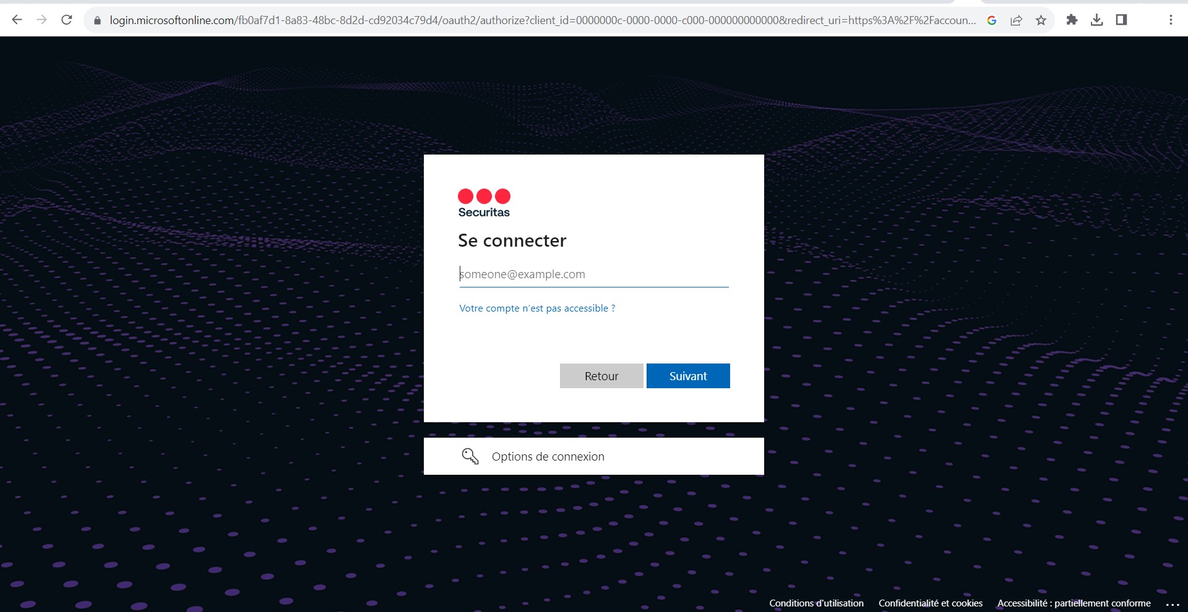Image resolution: width=1188 pixels, height=612 pixels.
Task: Open the Chrome three-dot menu
Action: 1171,20
